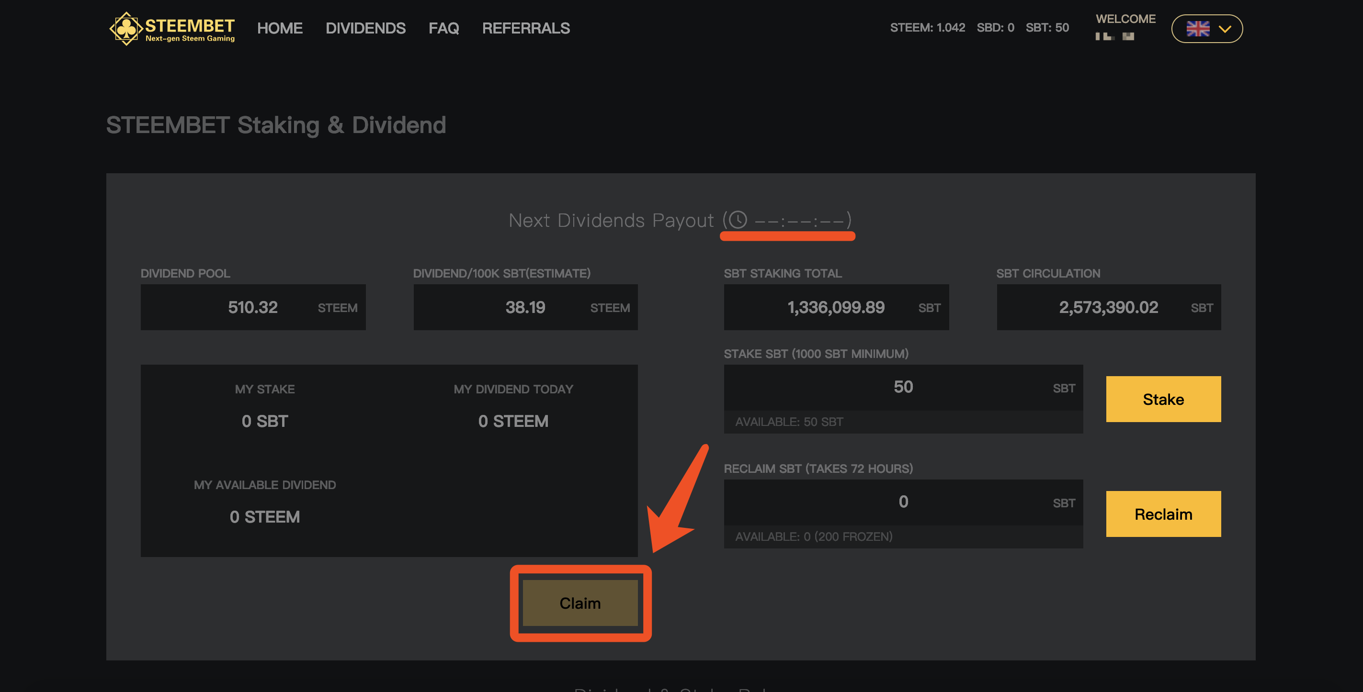Click the 'AVAILABLE: 50 SBT' text
Screen dimensions: 1363x692
tap(789, 422)
